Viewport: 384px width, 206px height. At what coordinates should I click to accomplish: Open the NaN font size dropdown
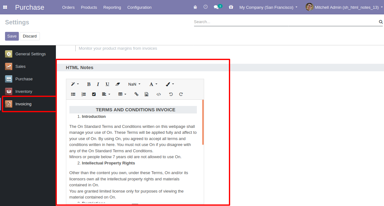[x=134, y=84]
